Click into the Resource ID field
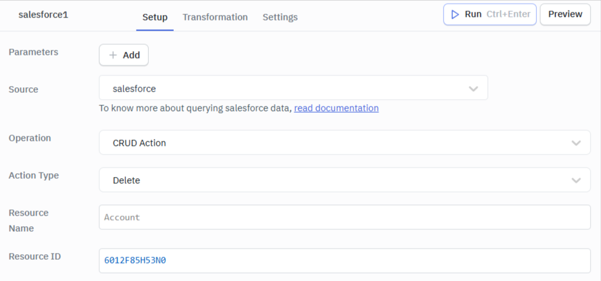 [x=344, y=260]
